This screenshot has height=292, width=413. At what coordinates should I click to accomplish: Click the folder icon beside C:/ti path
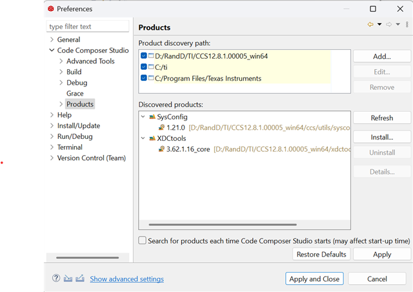(x=151, y=67)
